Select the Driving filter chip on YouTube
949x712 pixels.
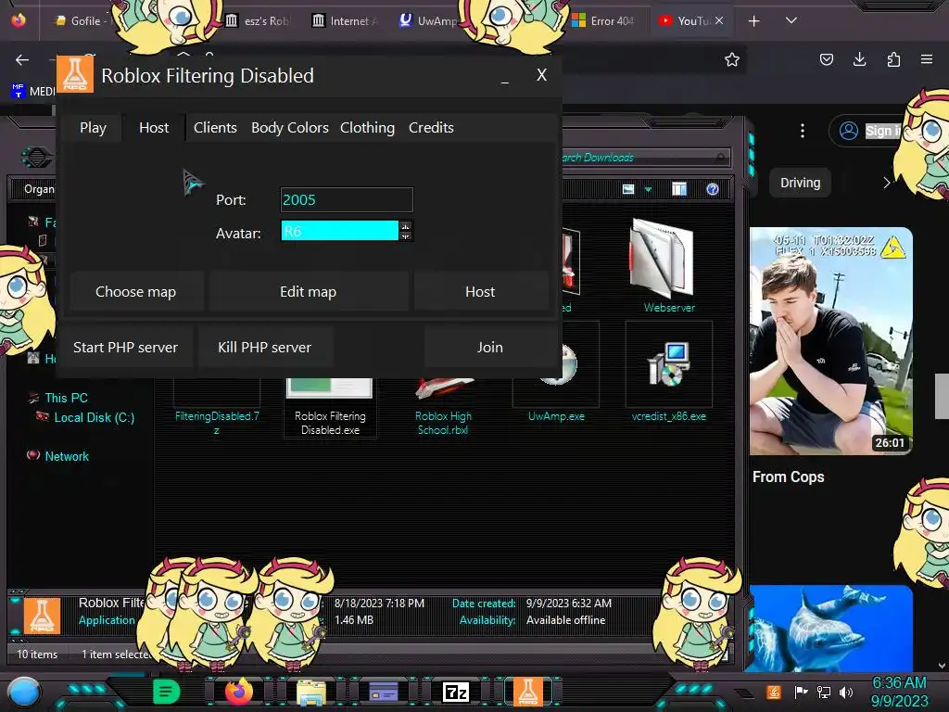(800, 183)
